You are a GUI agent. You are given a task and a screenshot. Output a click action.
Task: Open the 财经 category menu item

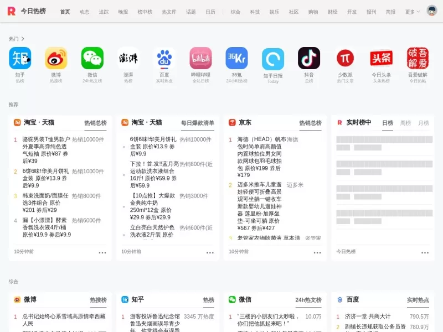tap(332, 11)
